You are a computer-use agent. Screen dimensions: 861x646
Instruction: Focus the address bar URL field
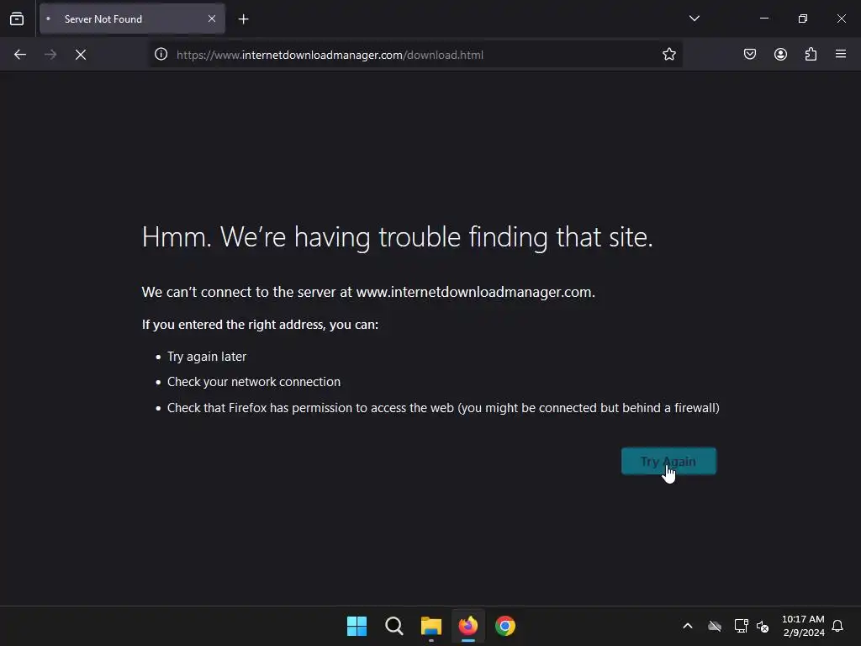point(415,55)
